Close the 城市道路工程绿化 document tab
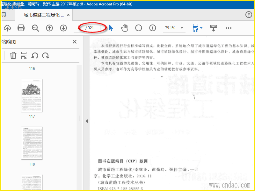 69,15
